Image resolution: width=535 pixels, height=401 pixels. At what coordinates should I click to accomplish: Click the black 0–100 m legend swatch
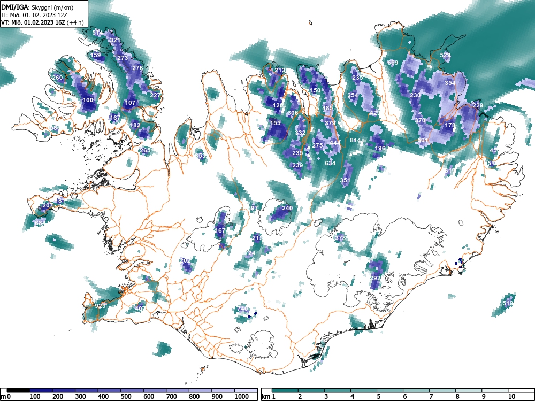pos(18,390)
